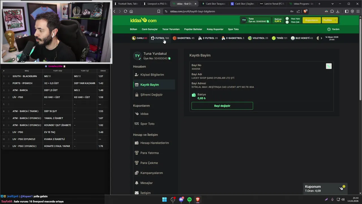Reload the page
Screen dimensions: 362x204
(125, 11)
